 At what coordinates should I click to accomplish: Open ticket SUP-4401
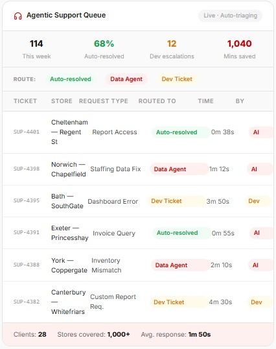point(27,132)
